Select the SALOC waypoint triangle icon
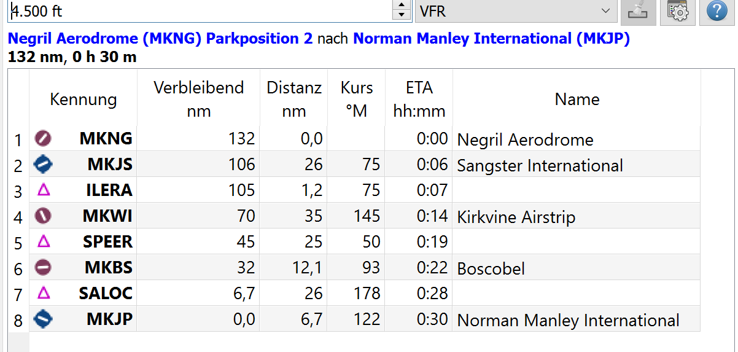738x352 pixels. (x=43, y=294)
